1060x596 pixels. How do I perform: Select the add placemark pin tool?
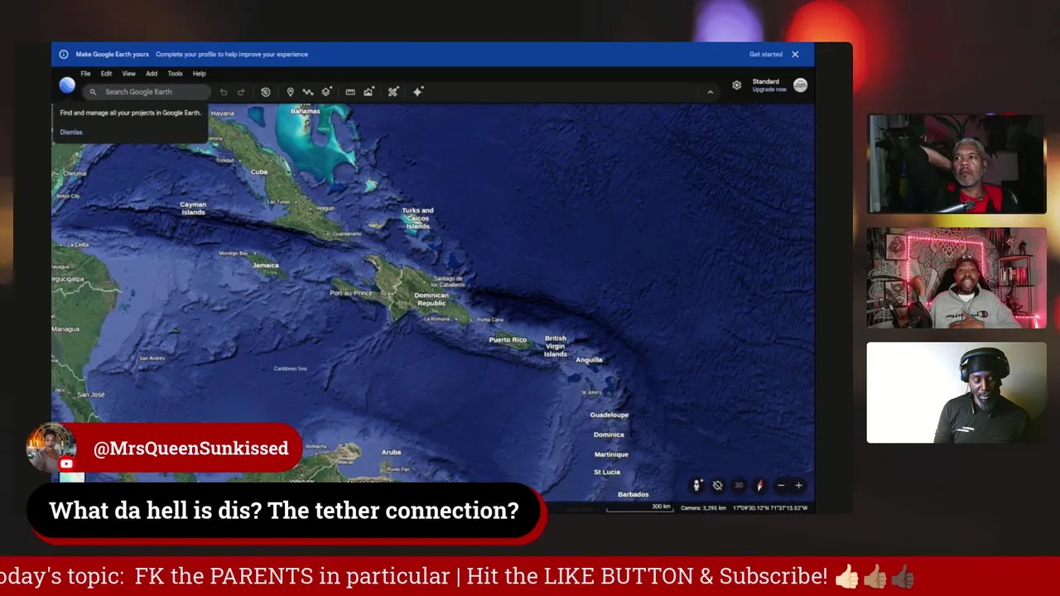[290, 92]
